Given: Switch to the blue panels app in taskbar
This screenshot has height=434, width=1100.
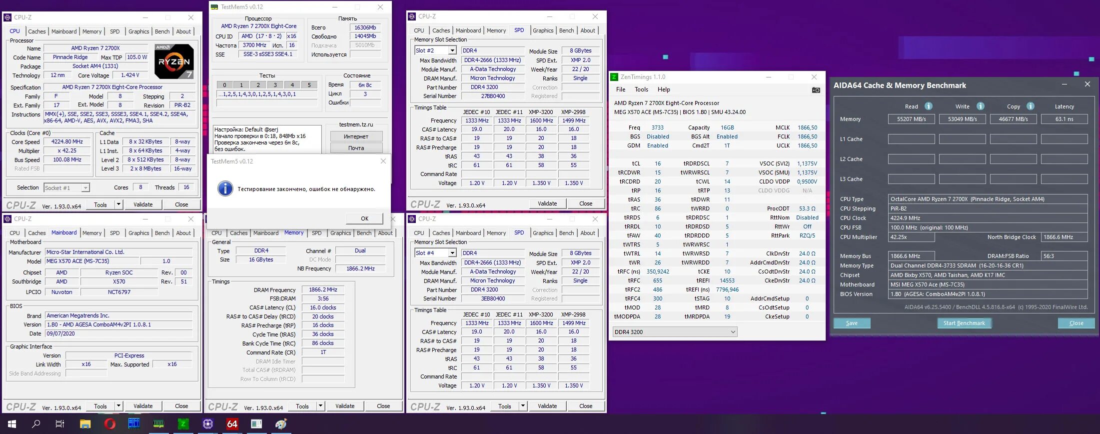Looking at the screenshot, I should pyautogui.click(x=134, y=424).
